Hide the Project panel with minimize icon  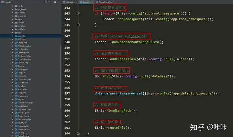click(59, 2)
